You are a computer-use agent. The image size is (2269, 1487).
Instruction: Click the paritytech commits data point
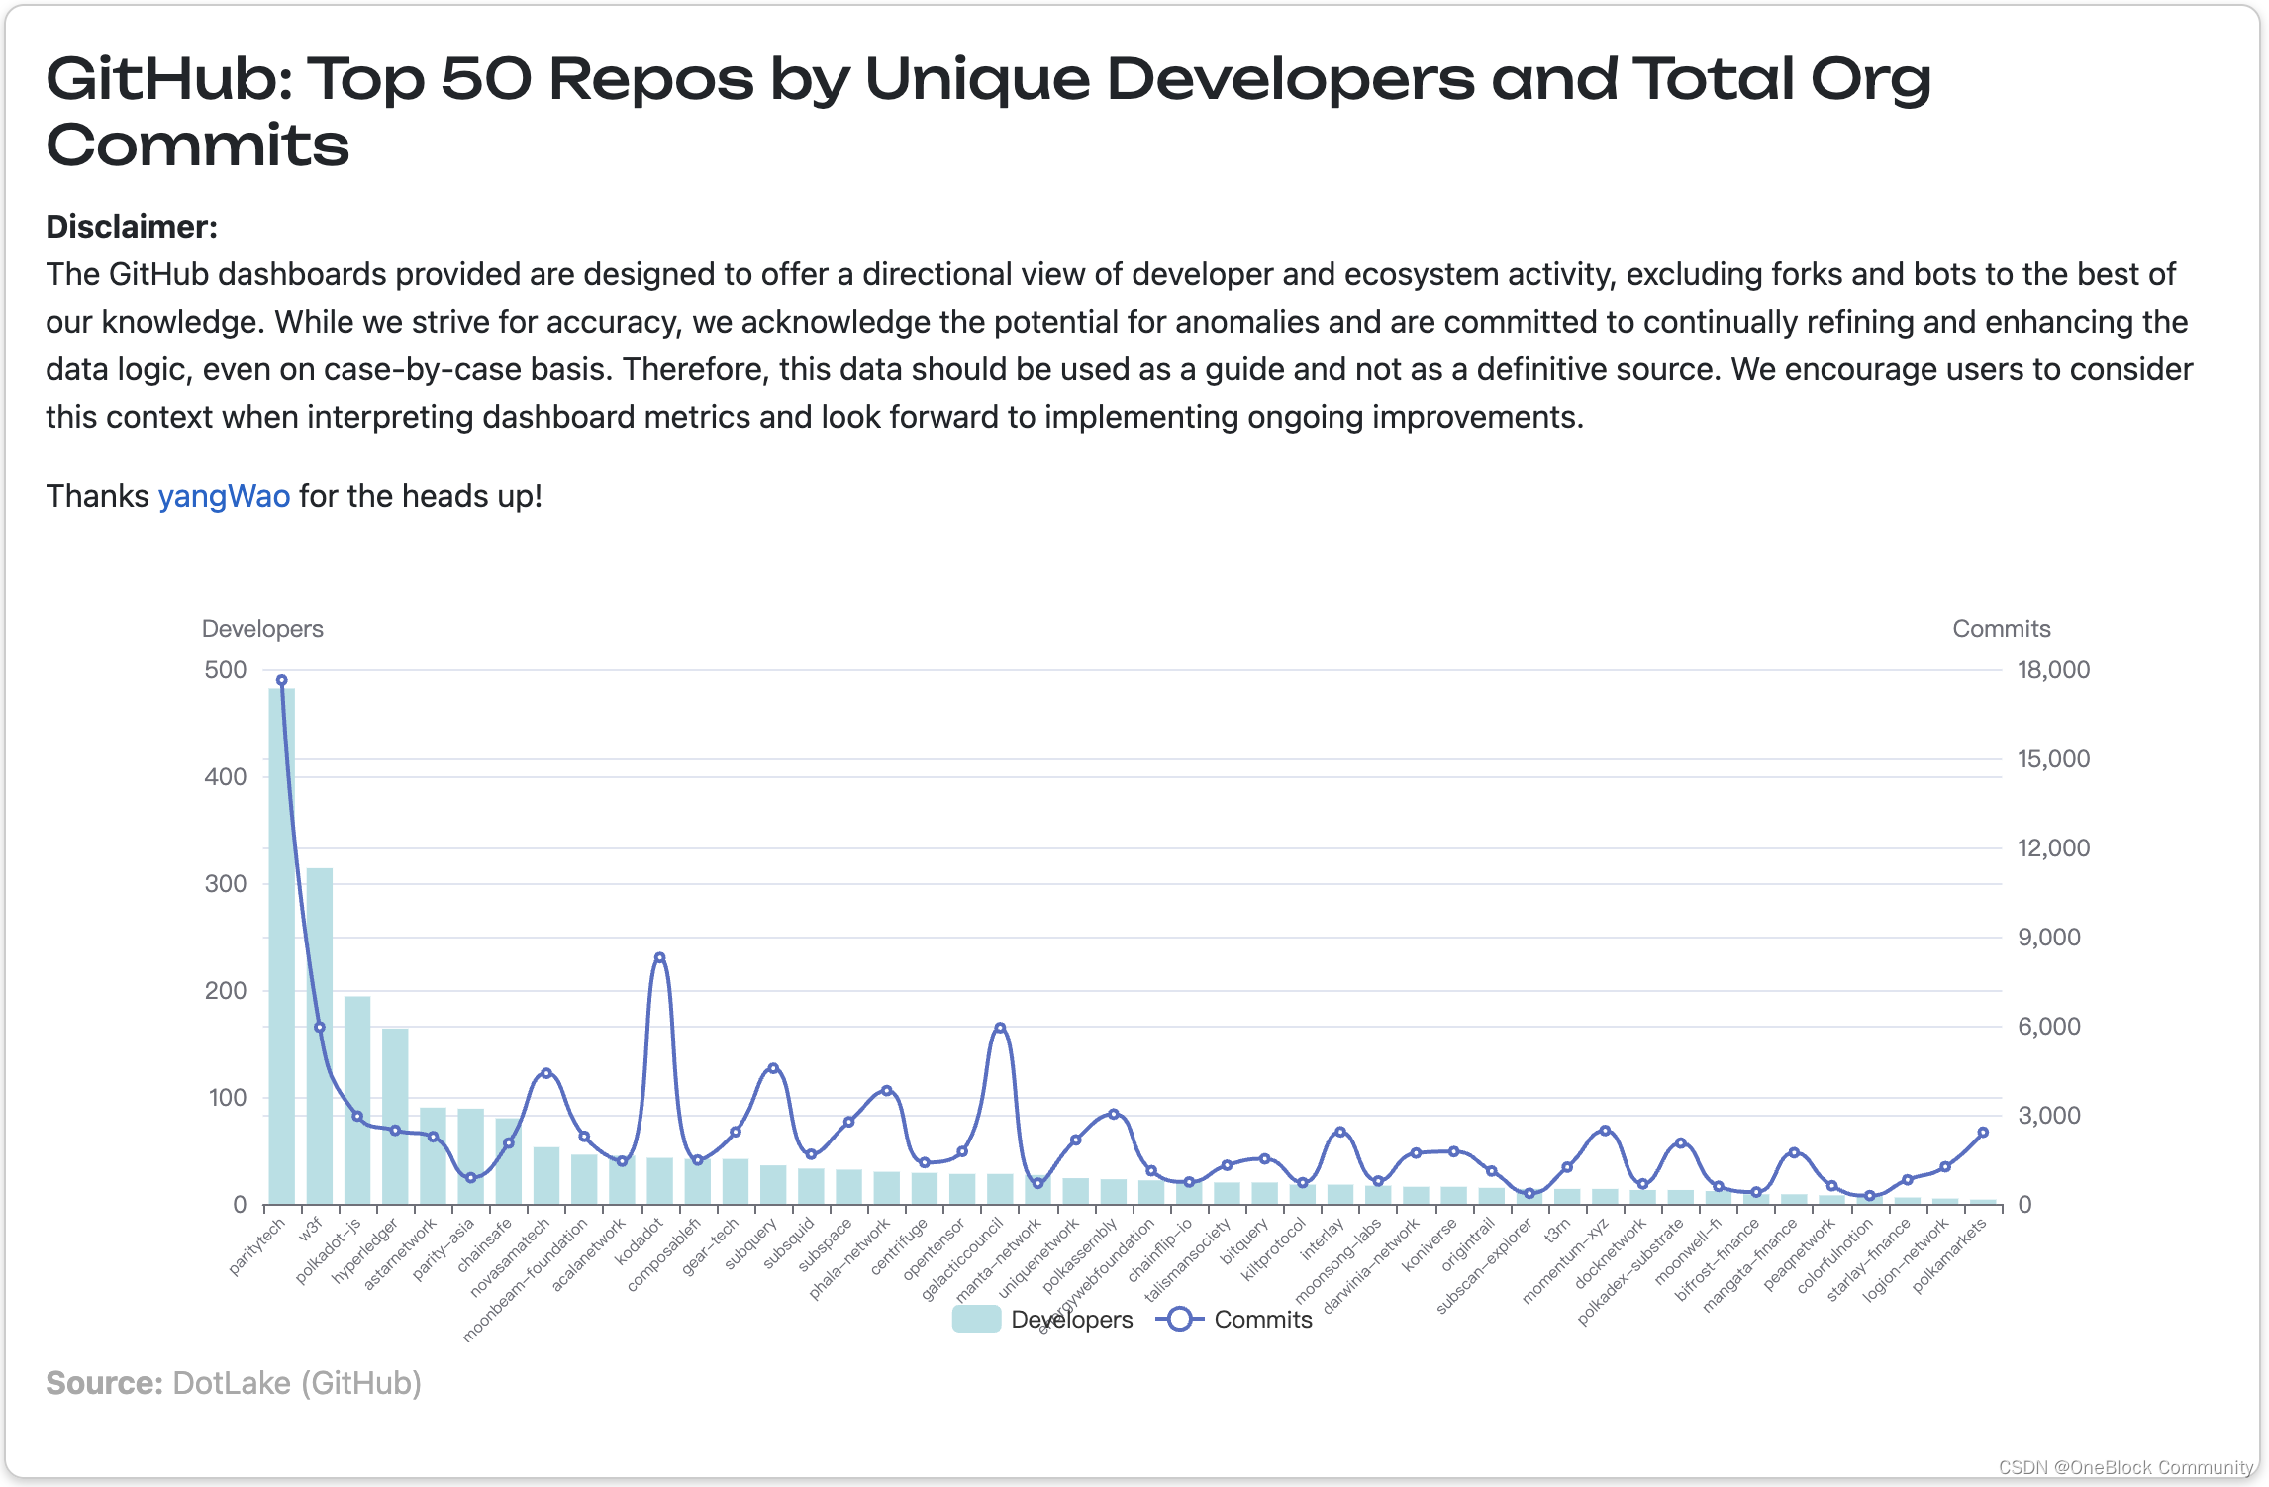(282, 681)
